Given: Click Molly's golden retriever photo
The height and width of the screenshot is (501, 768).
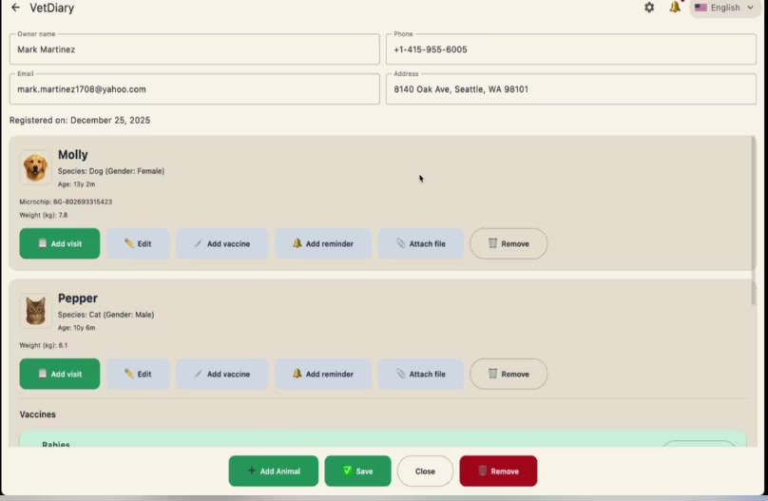Looking at the screenshot, I should click(36, 167).
